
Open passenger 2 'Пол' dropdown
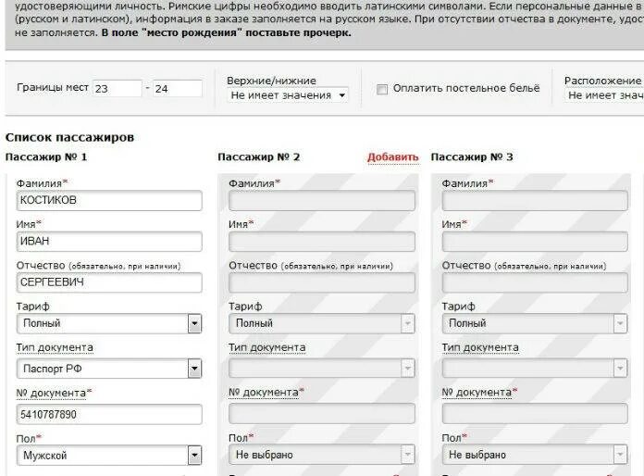point(322,455)
